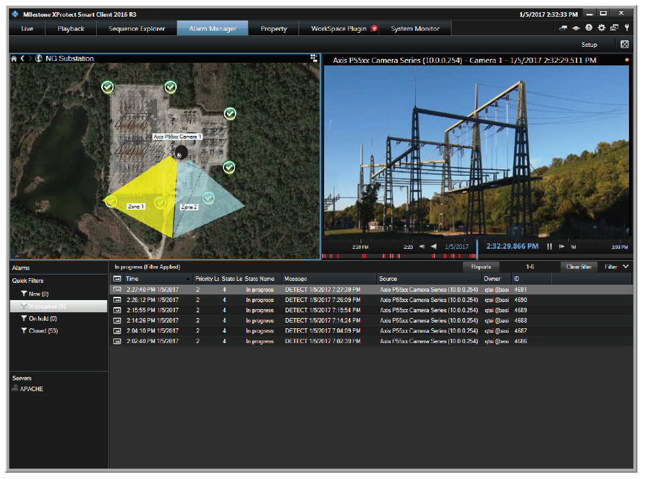Viewport: 645px width, 479px height.
Task: Open Help via the question mark icon
Action: pyautogui.click(x=589, y=28)
